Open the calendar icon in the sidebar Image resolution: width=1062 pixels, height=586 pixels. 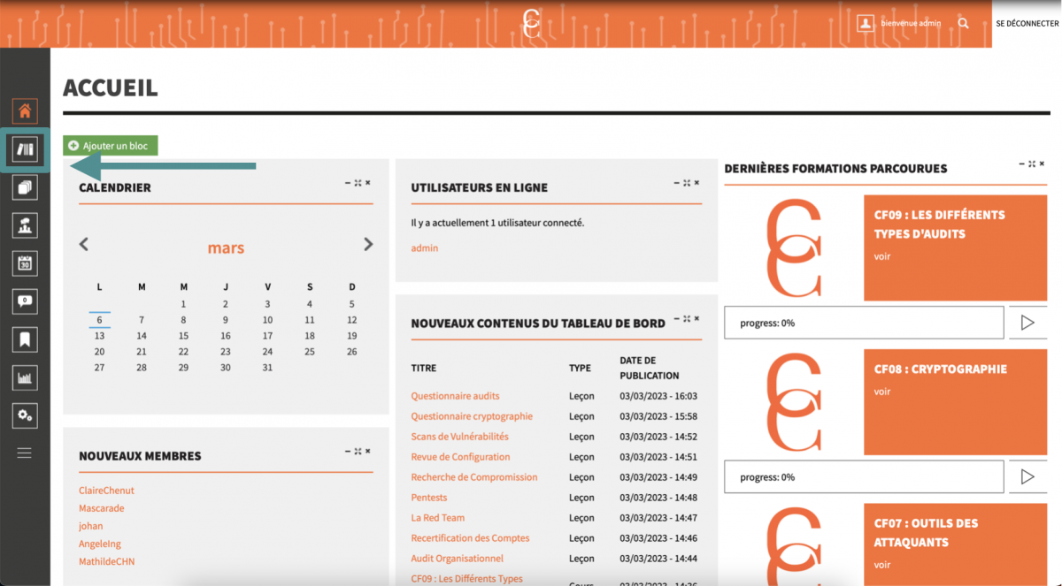tap(24, 263)
